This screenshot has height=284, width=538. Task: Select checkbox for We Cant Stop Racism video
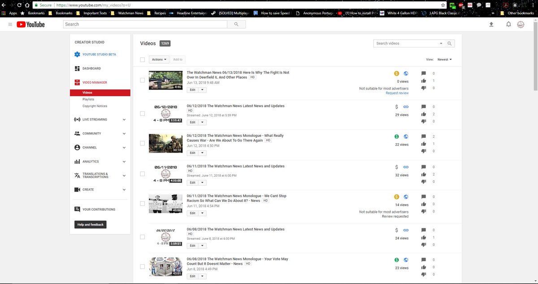click(143, 203)
